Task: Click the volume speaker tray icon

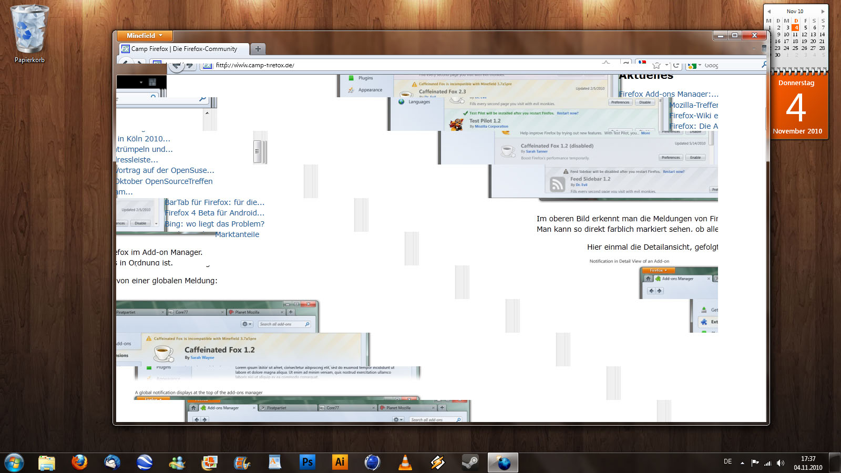Action: (x=780, y=463)
